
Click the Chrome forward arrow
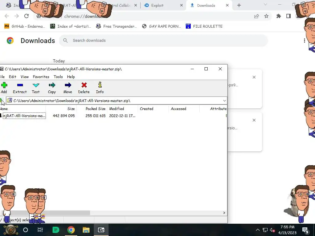click(x=17, y=16)
